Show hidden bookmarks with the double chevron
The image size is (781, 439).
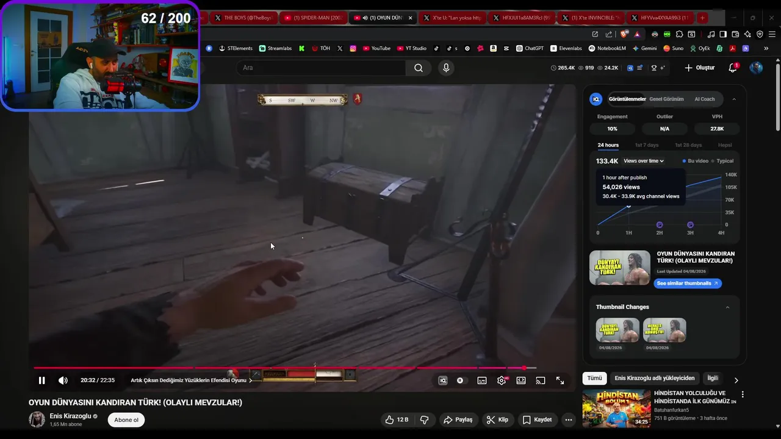pyautogui.click(x=766, y=48)
